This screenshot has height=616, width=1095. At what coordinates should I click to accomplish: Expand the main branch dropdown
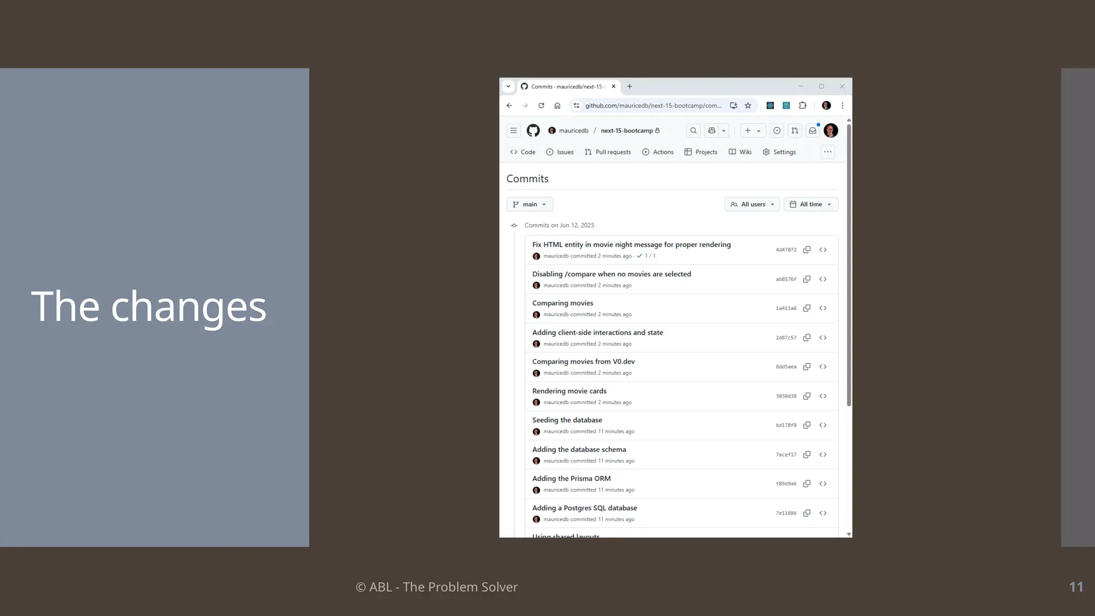tap(529, 204)
